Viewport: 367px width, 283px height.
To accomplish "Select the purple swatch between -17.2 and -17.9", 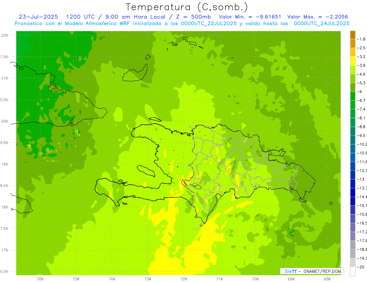I will pyautogui.click(x=353, y=236).
